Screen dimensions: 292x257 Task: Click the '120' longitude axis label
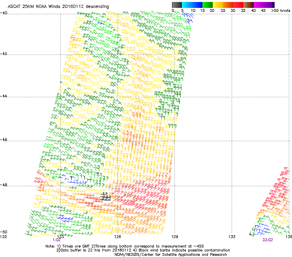pos(3,237)
